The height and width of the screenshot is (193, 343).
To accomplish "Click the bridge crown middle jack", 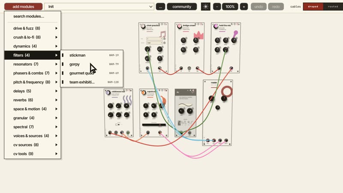I will [189, 68].
